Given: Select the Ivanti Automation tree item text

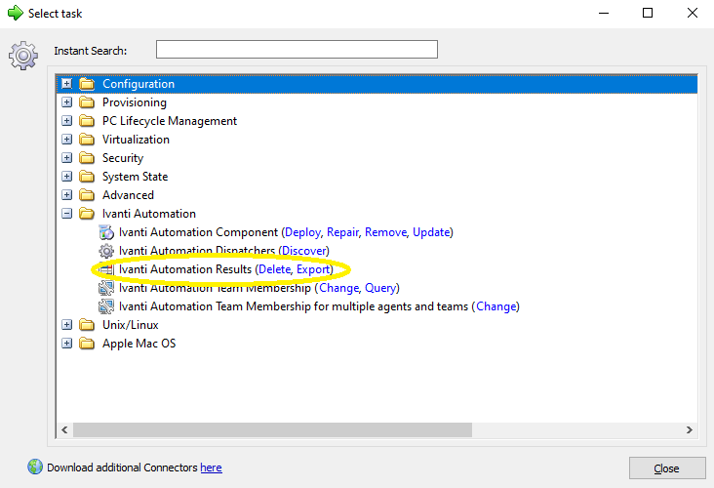Looking at the screenshot, I should pyautogui.click(x=149, y=214).
